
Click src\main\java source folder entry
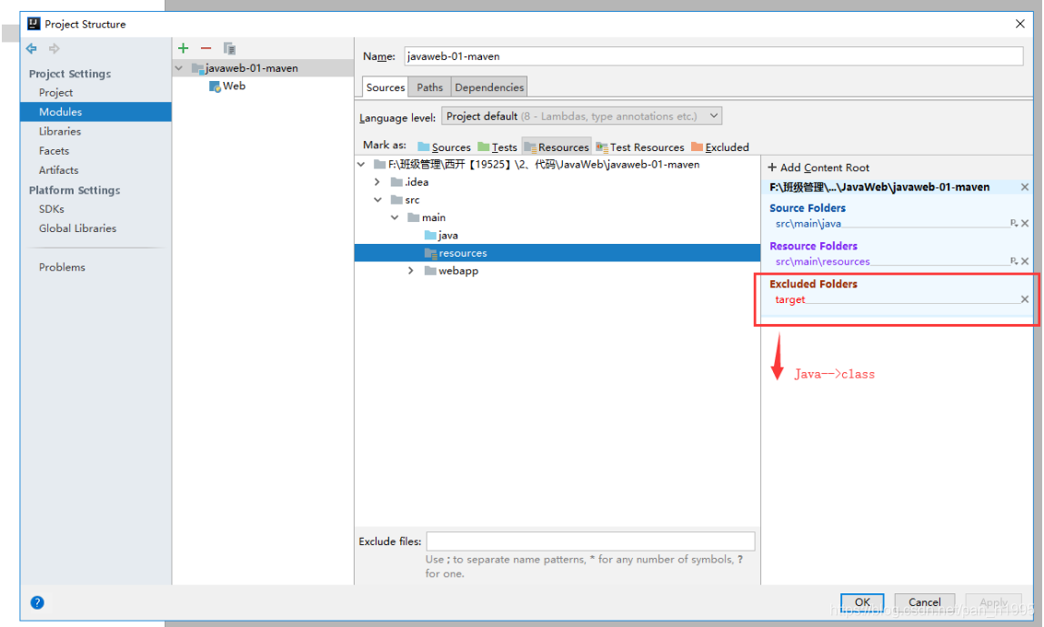pyautogui.click(x=808, y=224)
